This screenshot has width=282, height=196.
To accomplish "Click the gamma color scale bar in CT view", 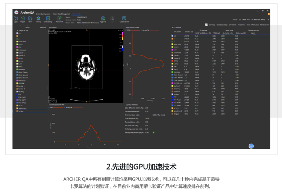I will click(x=123, y=41).
